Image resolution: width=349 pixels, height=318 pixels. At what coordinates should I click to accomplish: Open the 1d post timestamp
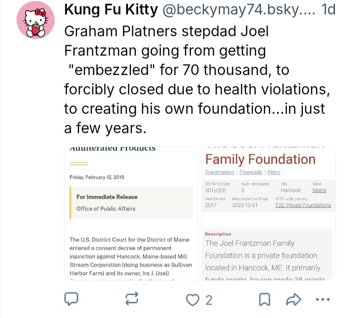329,9
